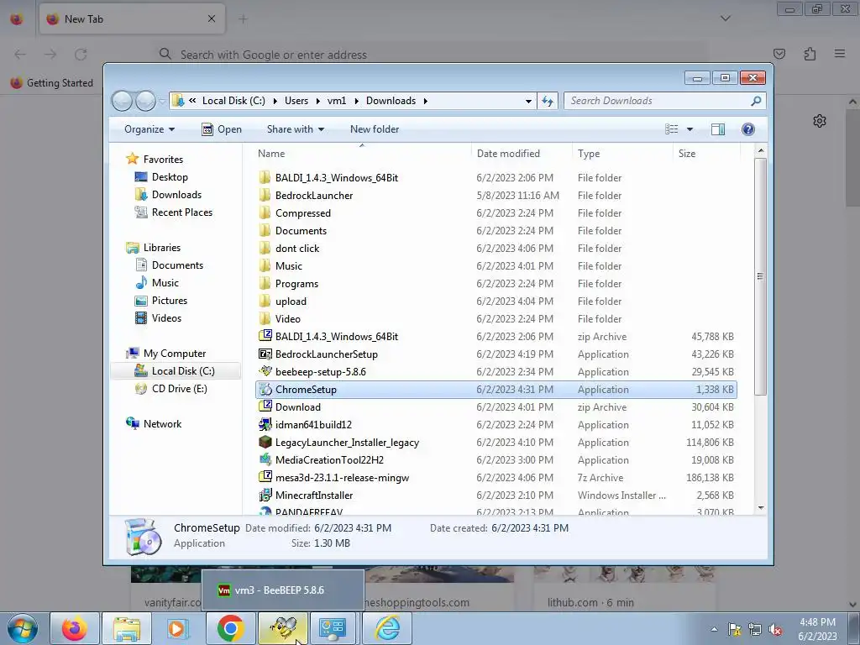Viewport: 860px width, 645px height.
Task: Expand the arrow after Local Disk (C:) in path
Action: point(275,101)
